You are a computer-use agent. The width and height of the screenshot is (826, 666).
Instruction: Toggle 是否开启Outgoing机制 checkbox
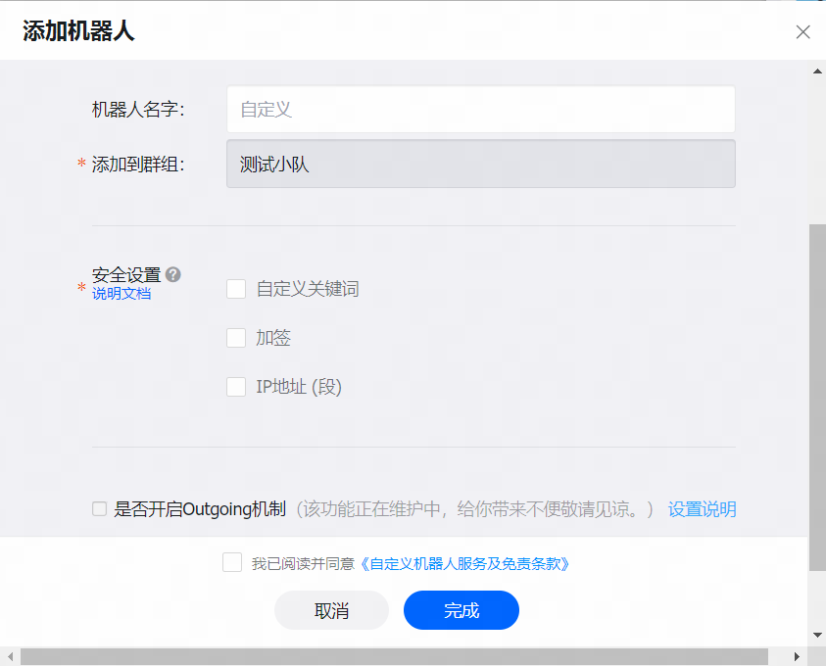pyautogui.click(x=100, y=509)
